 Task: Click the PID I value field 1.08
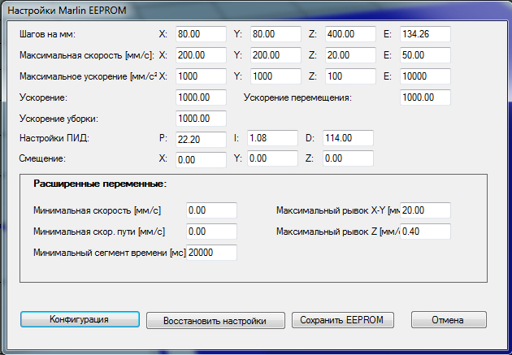click(272, 138)
